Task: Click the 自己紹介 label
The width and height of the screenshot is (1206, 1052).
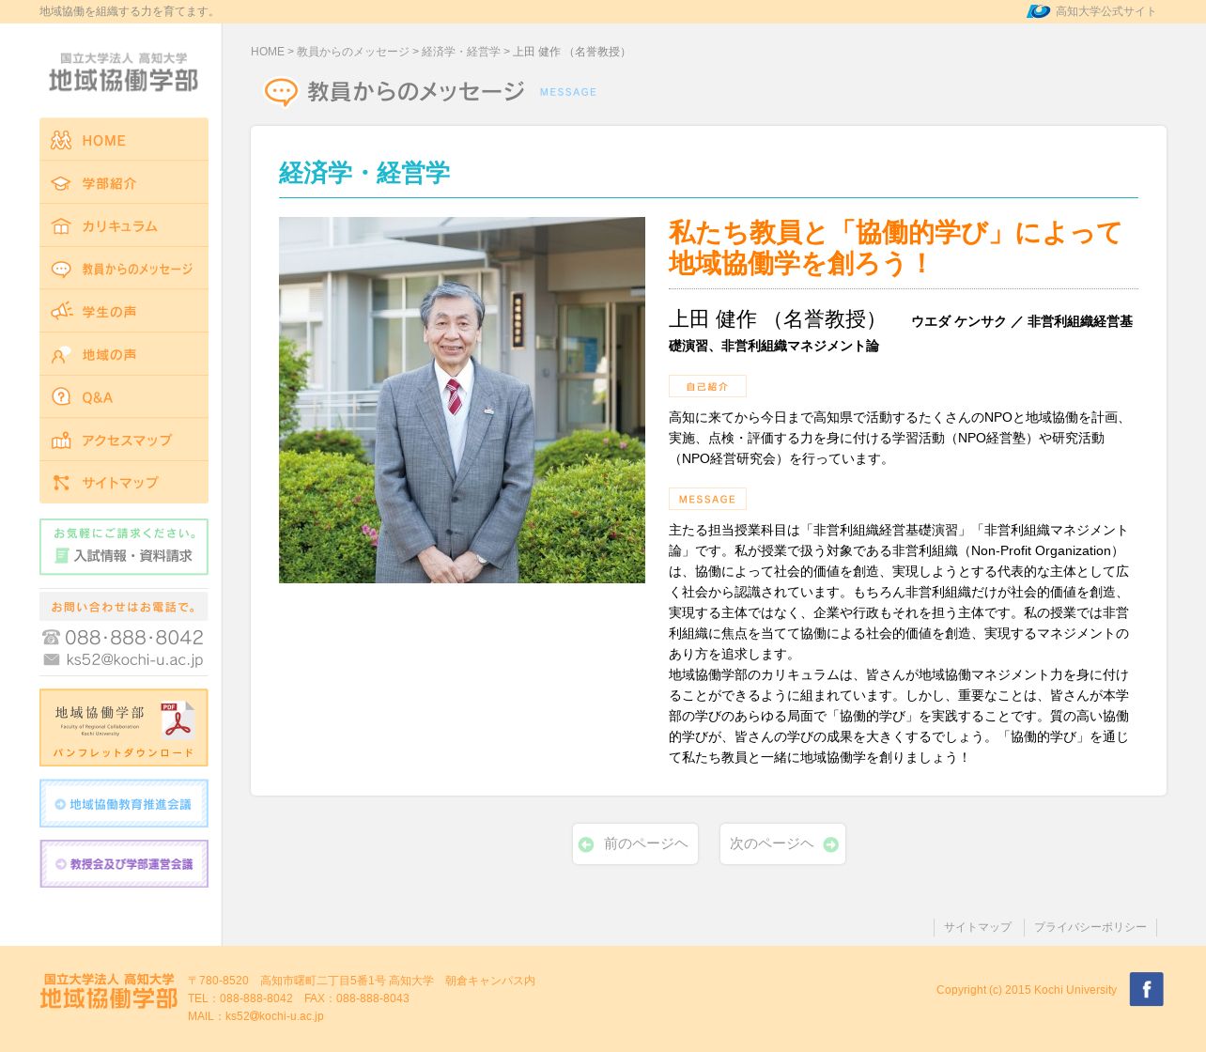Action: pos(707,386)
